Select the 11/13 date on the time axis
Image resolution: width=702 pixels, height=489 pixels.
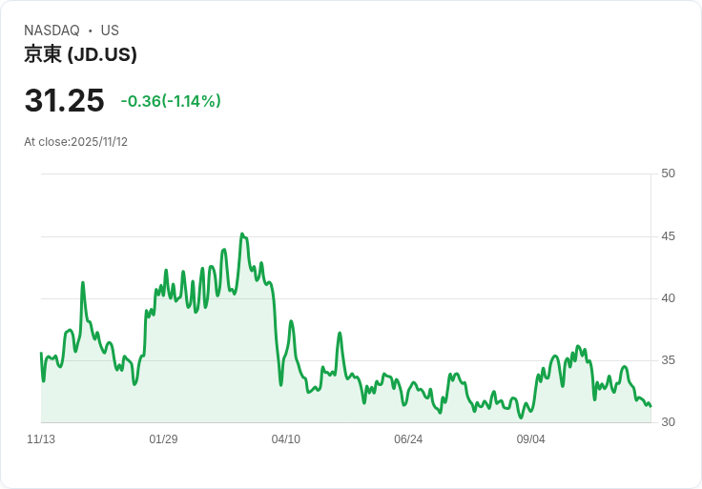[x=41, y=439]
